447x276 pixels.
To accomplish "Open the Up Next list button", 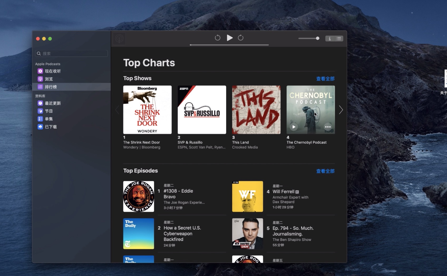I will (x=339, y=38).
